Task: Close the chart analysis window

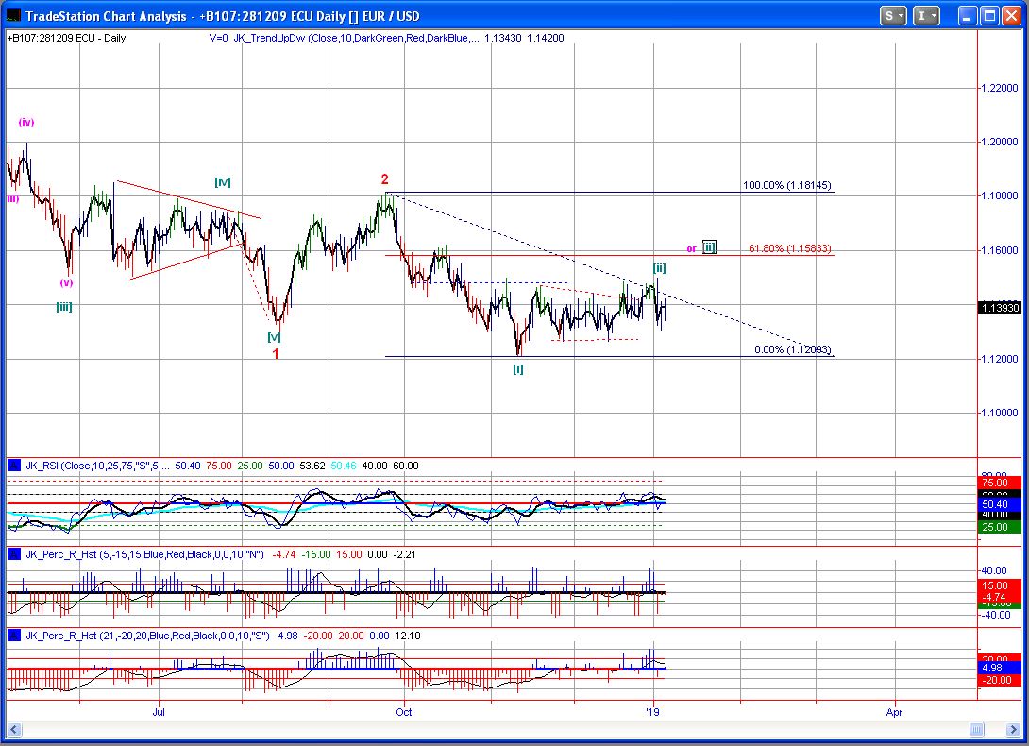Action: [1011, 16]
